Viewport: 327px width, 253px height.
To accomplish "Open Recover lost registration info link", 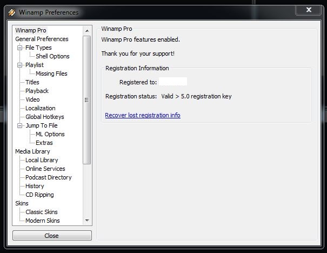I will [x=143, y=115].
